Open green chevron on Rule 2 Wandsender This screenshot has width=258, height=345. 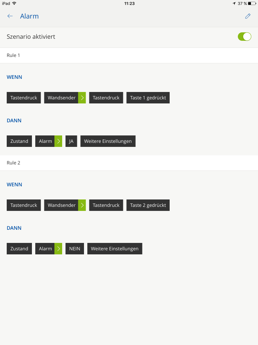pyautogui.click(x=82, y=205)
